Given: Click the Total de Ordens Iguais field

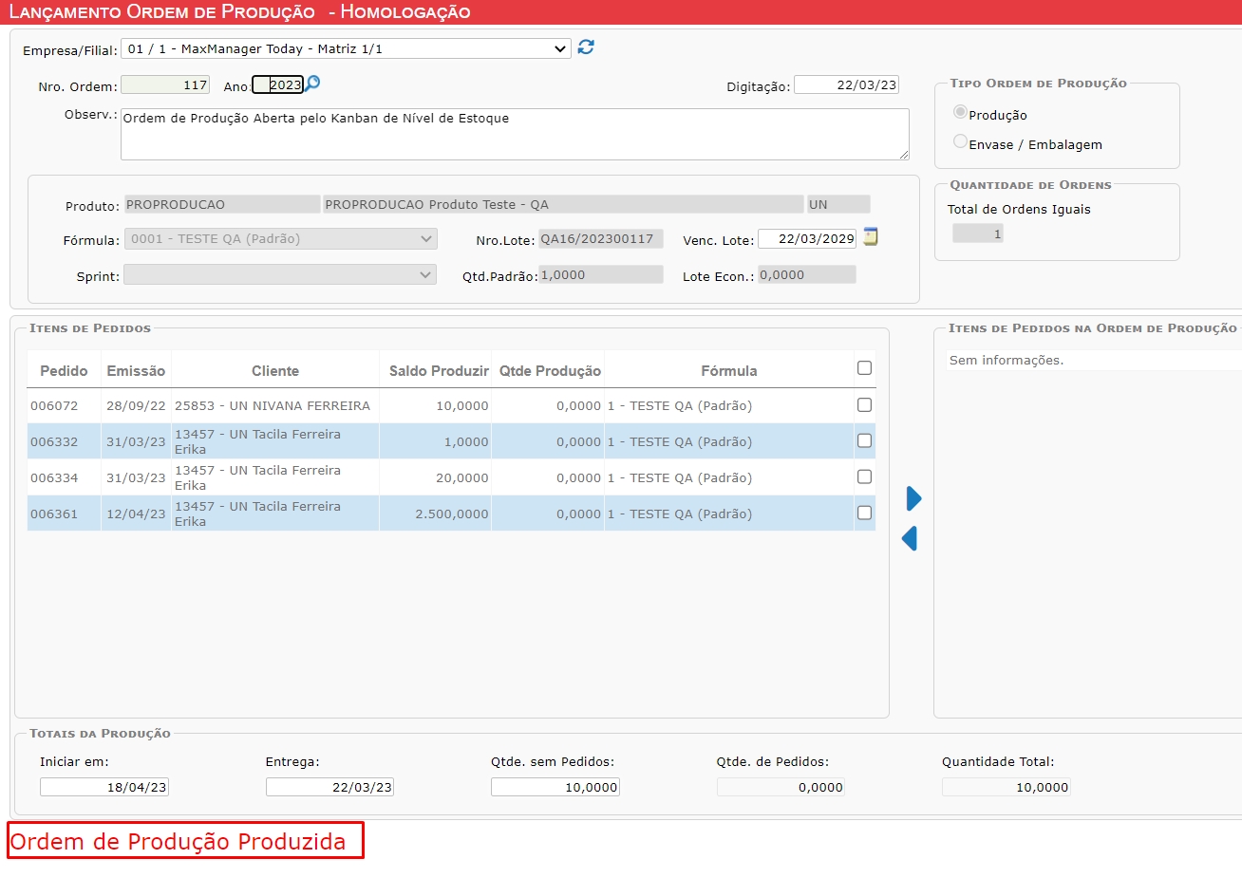Looking at the screenshot, I should (978, 234).
